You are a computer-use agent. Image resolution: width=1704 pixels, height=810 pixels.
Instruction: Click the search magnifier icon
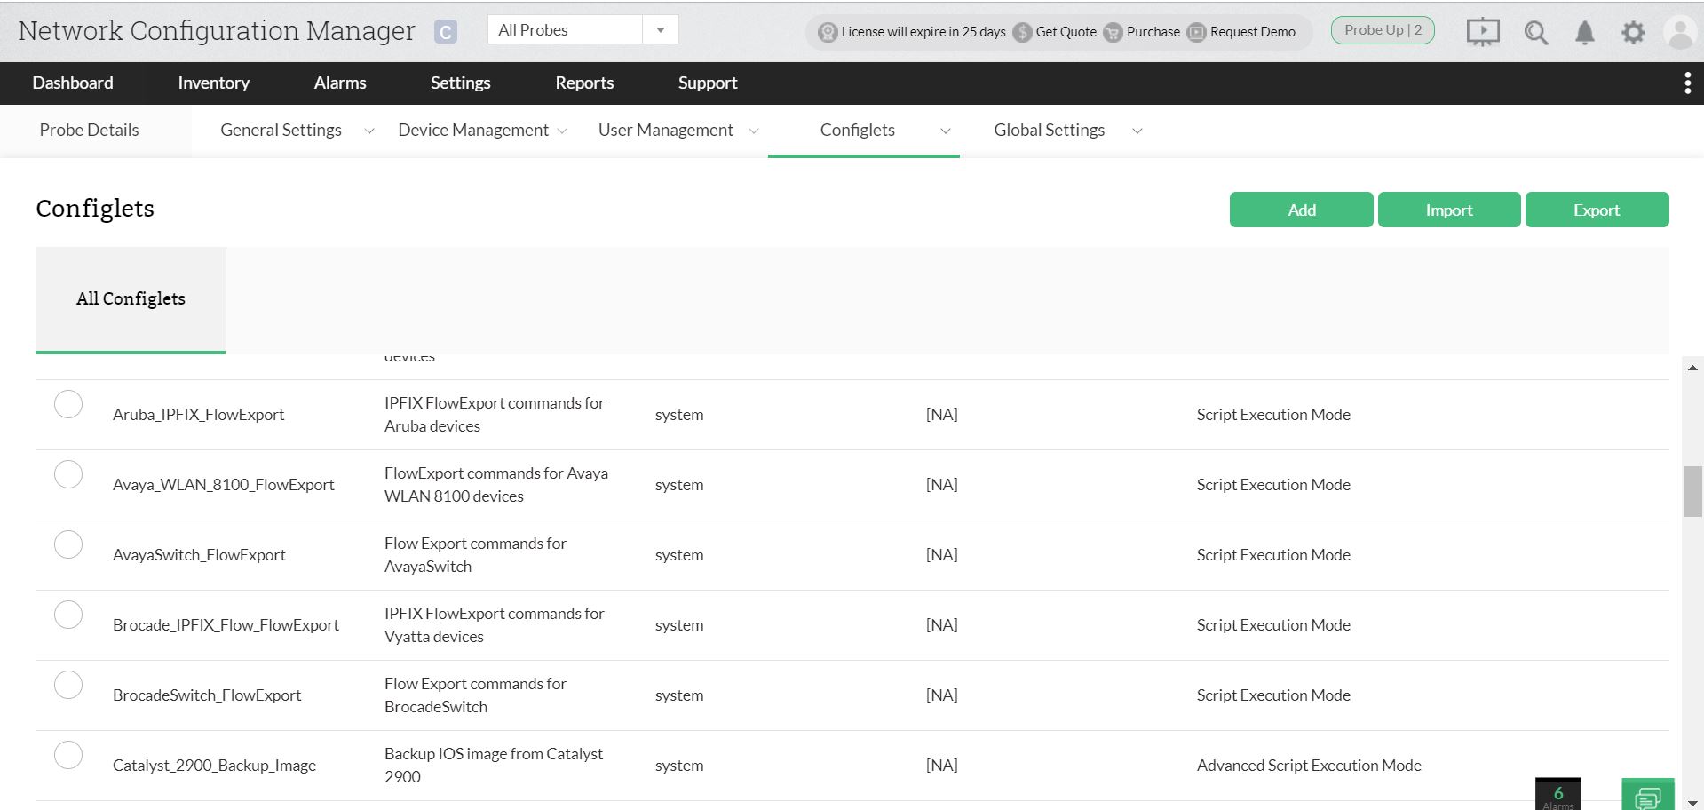tap(1535, 33)
